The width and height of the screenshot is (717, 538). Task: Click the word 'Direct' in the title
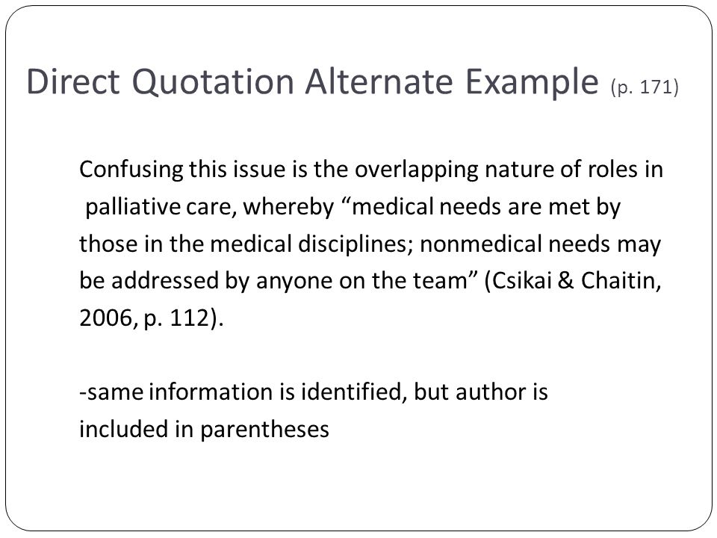(x=73, y=82)
